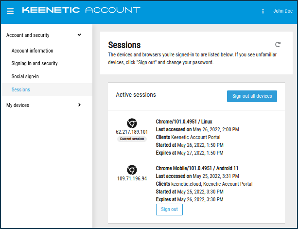Click the John Doe user name
298x229 pixels.
point(283,11)
